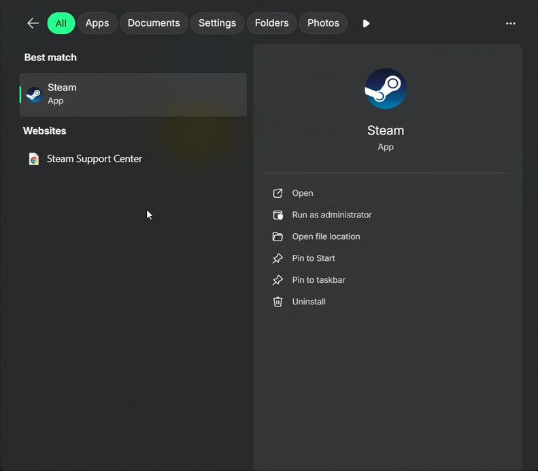Click the Steam Support Center Chrome icon
This screenshot has width=538, height=471.
click(33, 159)
